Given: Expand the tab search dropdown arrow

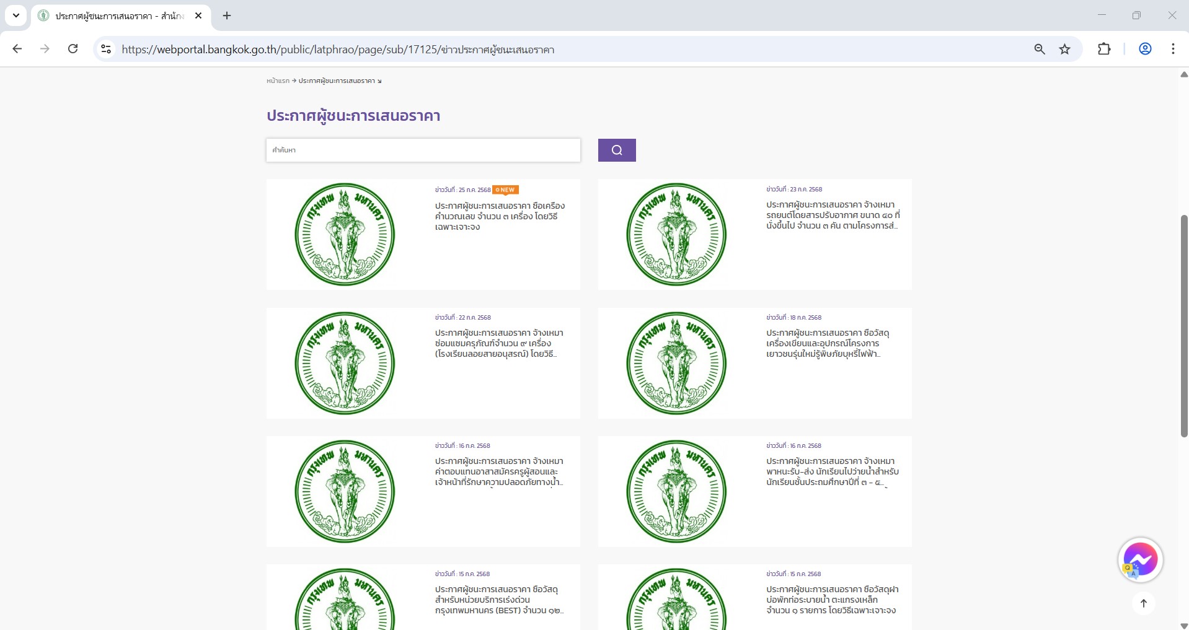Looking at the screenshot, I should [x=16, y=15].
